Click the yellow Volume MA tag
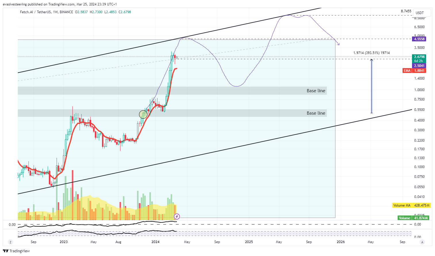 pos(402,205)
